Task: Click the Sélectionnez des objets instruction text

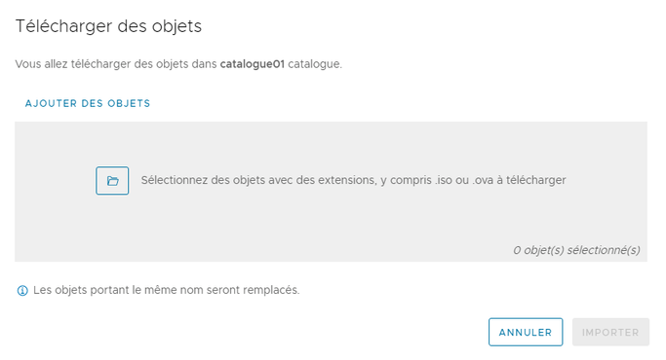Action: (353, 180)
